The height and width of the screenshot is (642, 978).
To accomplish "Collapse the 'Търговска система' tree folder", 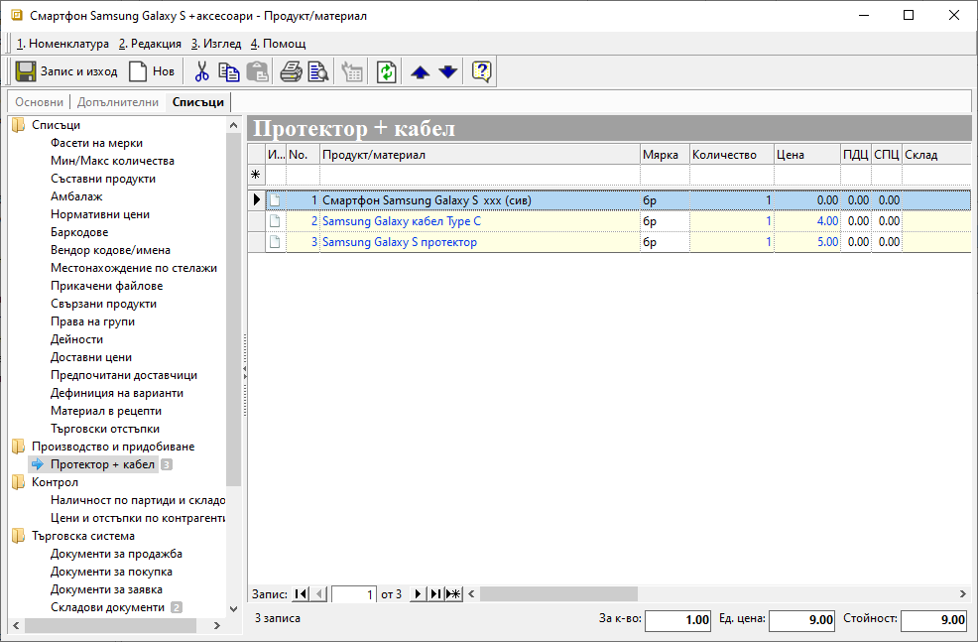I will [18, 536].
